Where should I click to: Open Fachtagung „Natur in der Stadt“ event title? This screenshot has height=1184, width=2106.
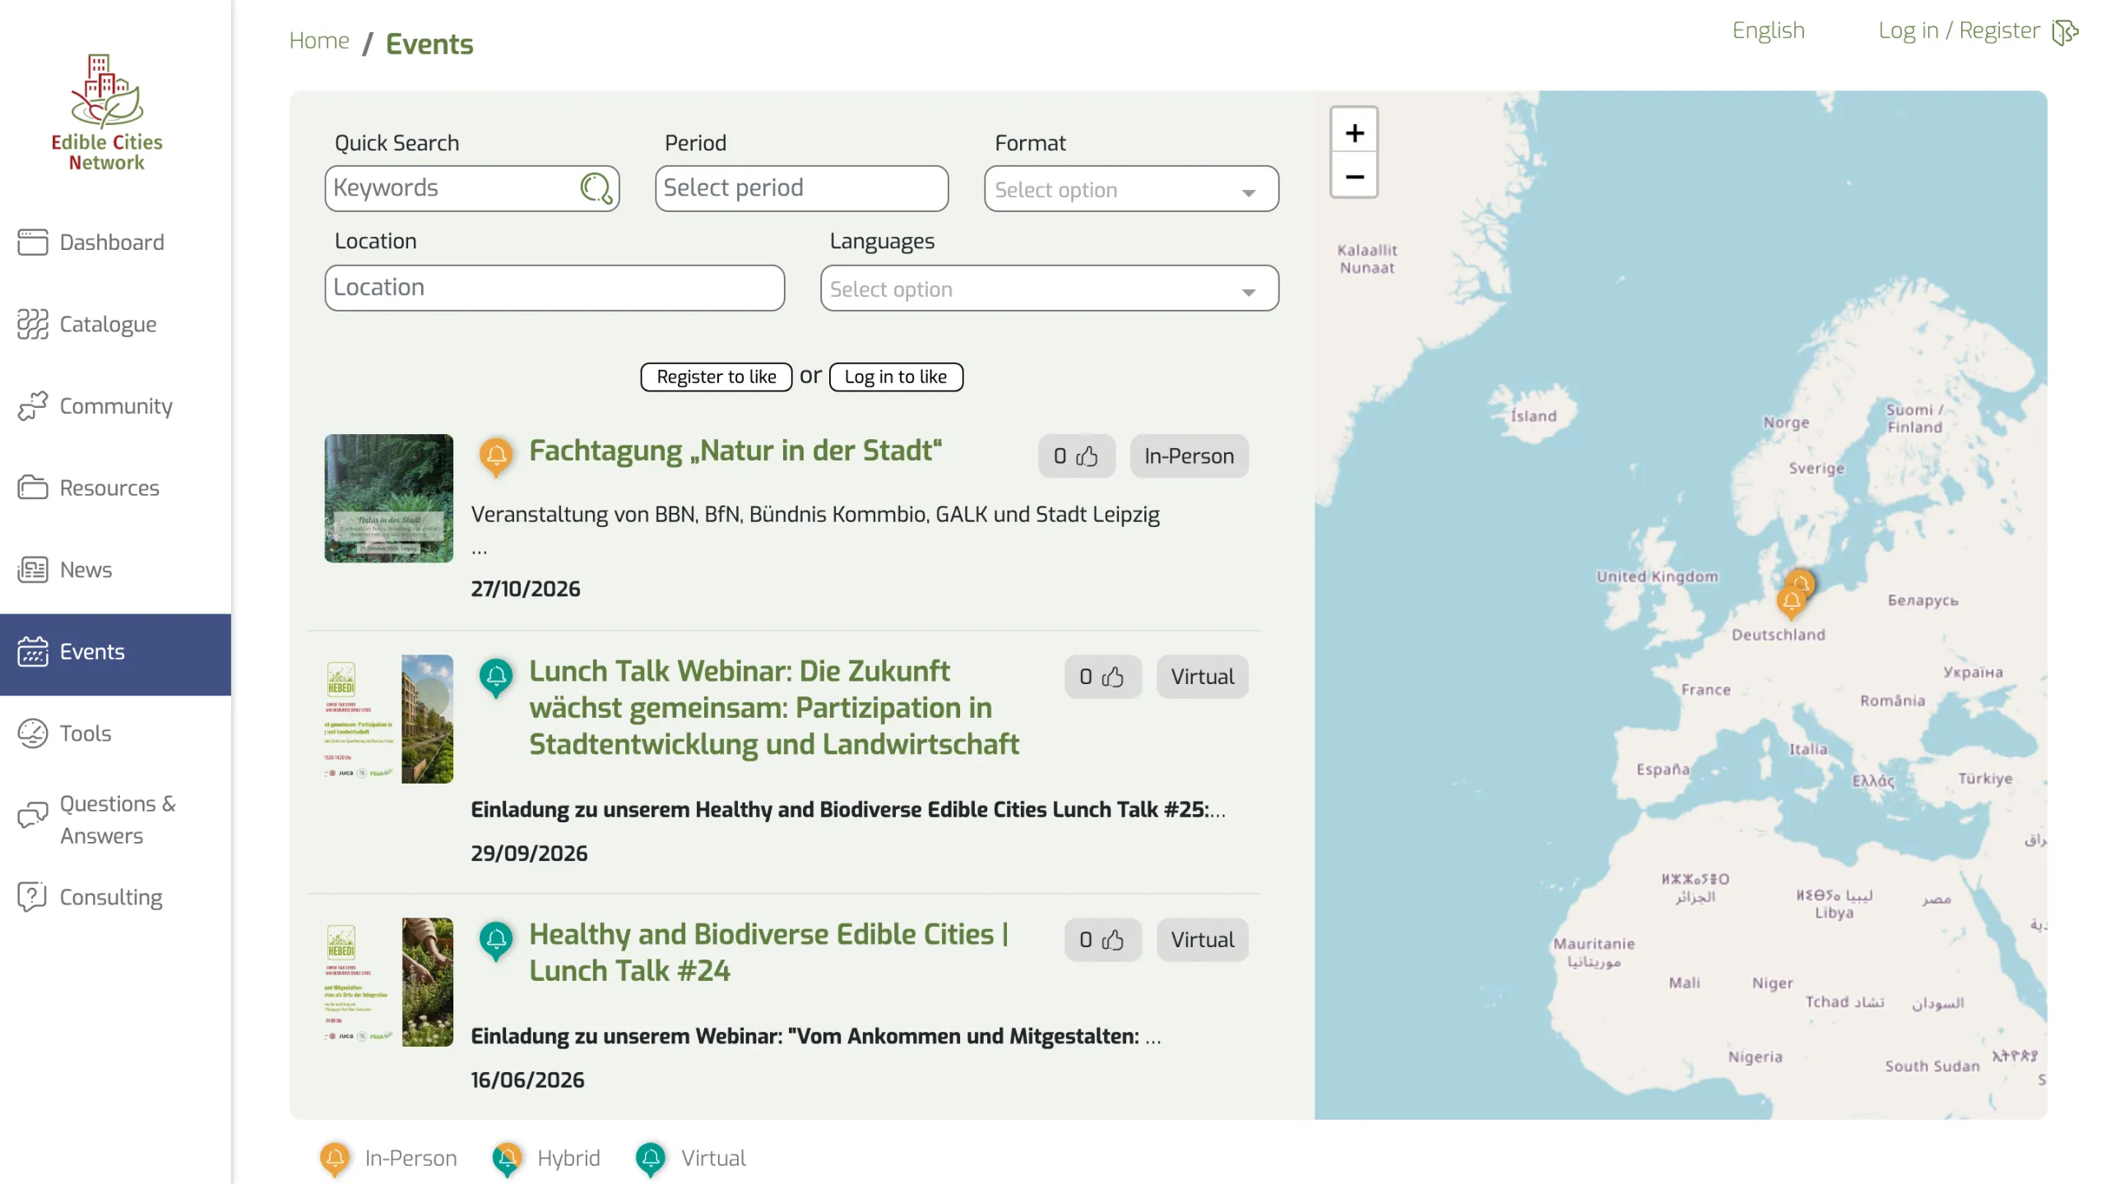point(735,451)
